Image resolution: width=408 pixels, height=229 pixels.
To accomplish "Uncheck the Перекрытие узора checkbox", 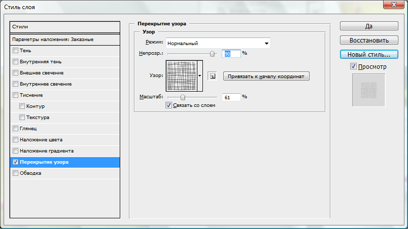I will tap(15, 162).
